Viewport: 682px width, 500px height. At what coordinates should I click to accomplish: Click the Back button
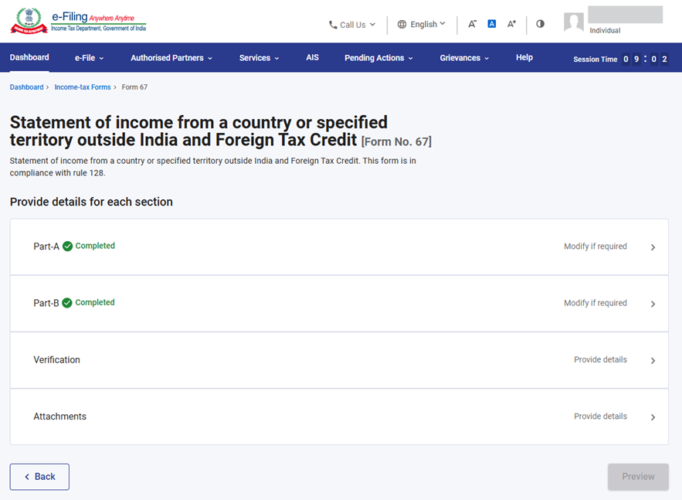39,477
